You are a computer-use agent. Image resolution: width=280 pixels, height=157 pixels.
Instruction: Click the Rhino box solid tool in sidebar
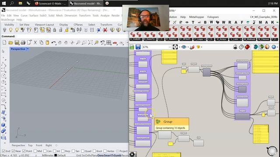pyautogui.click(x=3, y=125)
